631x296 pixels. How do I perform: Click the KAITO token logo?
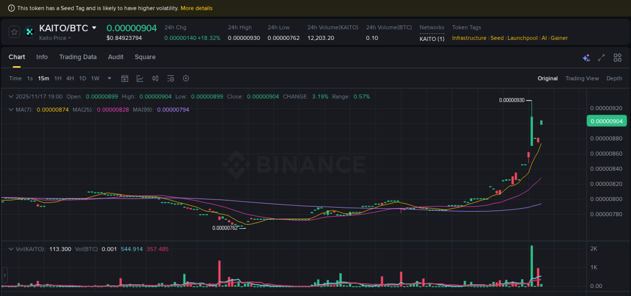tap(29, 32)
